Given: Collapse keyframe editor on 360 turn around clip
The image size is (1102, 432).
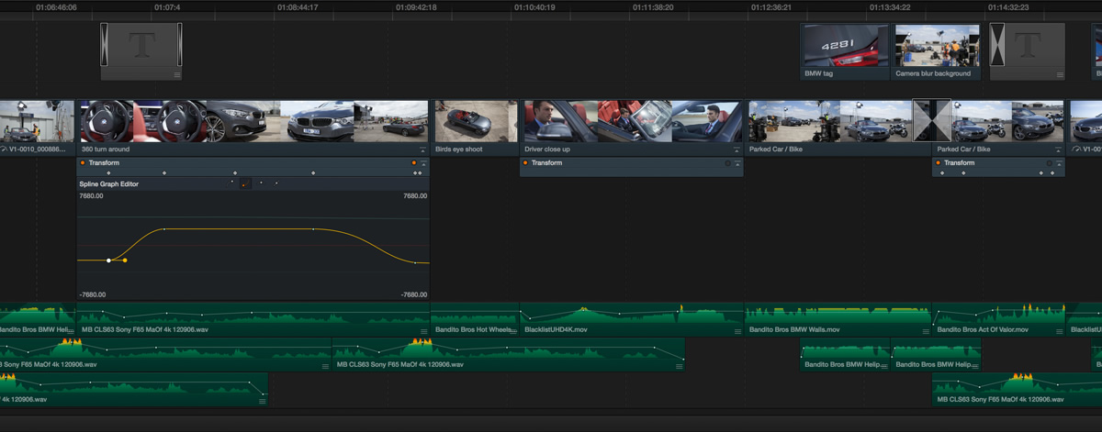Looking at the screenshot, I should coord(423,150).
